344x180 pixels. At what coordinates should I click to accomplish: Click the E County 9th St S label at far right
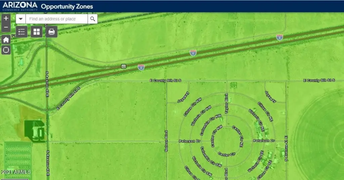click(x=319, y=80)
